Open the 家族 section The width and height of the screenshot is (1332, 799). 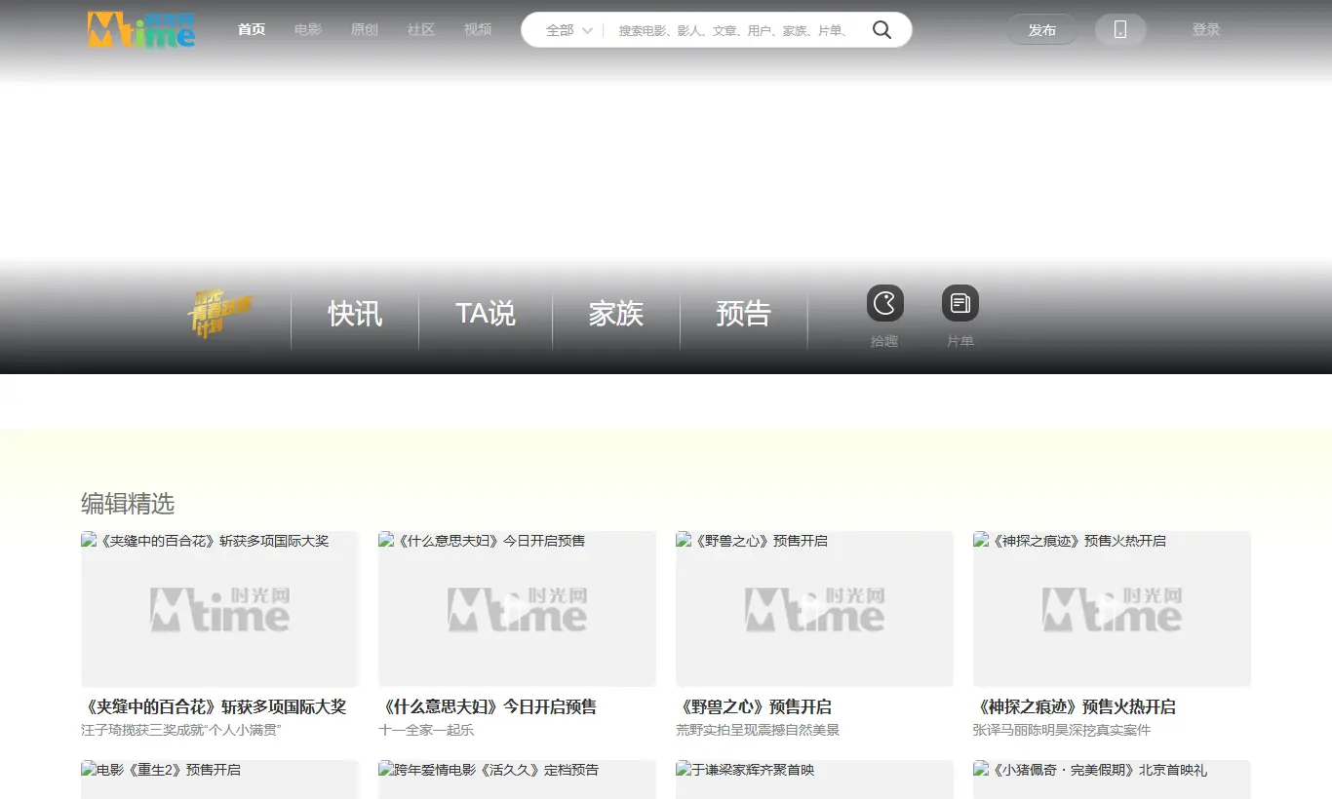tap(616, 314)
